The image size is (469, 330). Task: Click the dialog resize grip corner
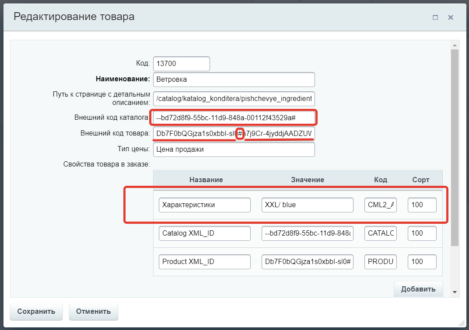[462, 323]
